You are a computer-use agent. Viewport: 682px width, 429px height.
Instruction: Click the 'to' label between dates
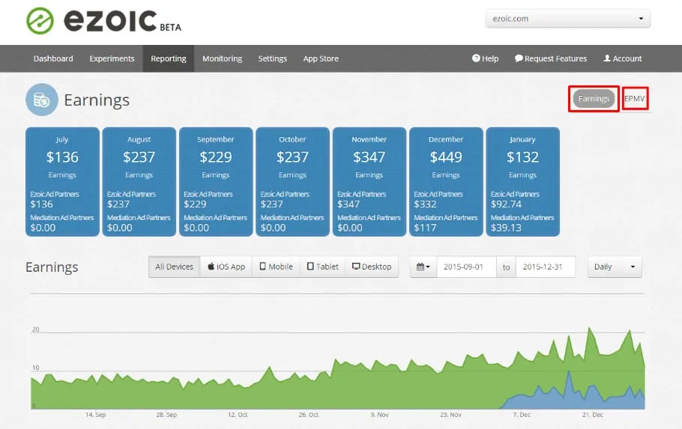coord(506,267)
